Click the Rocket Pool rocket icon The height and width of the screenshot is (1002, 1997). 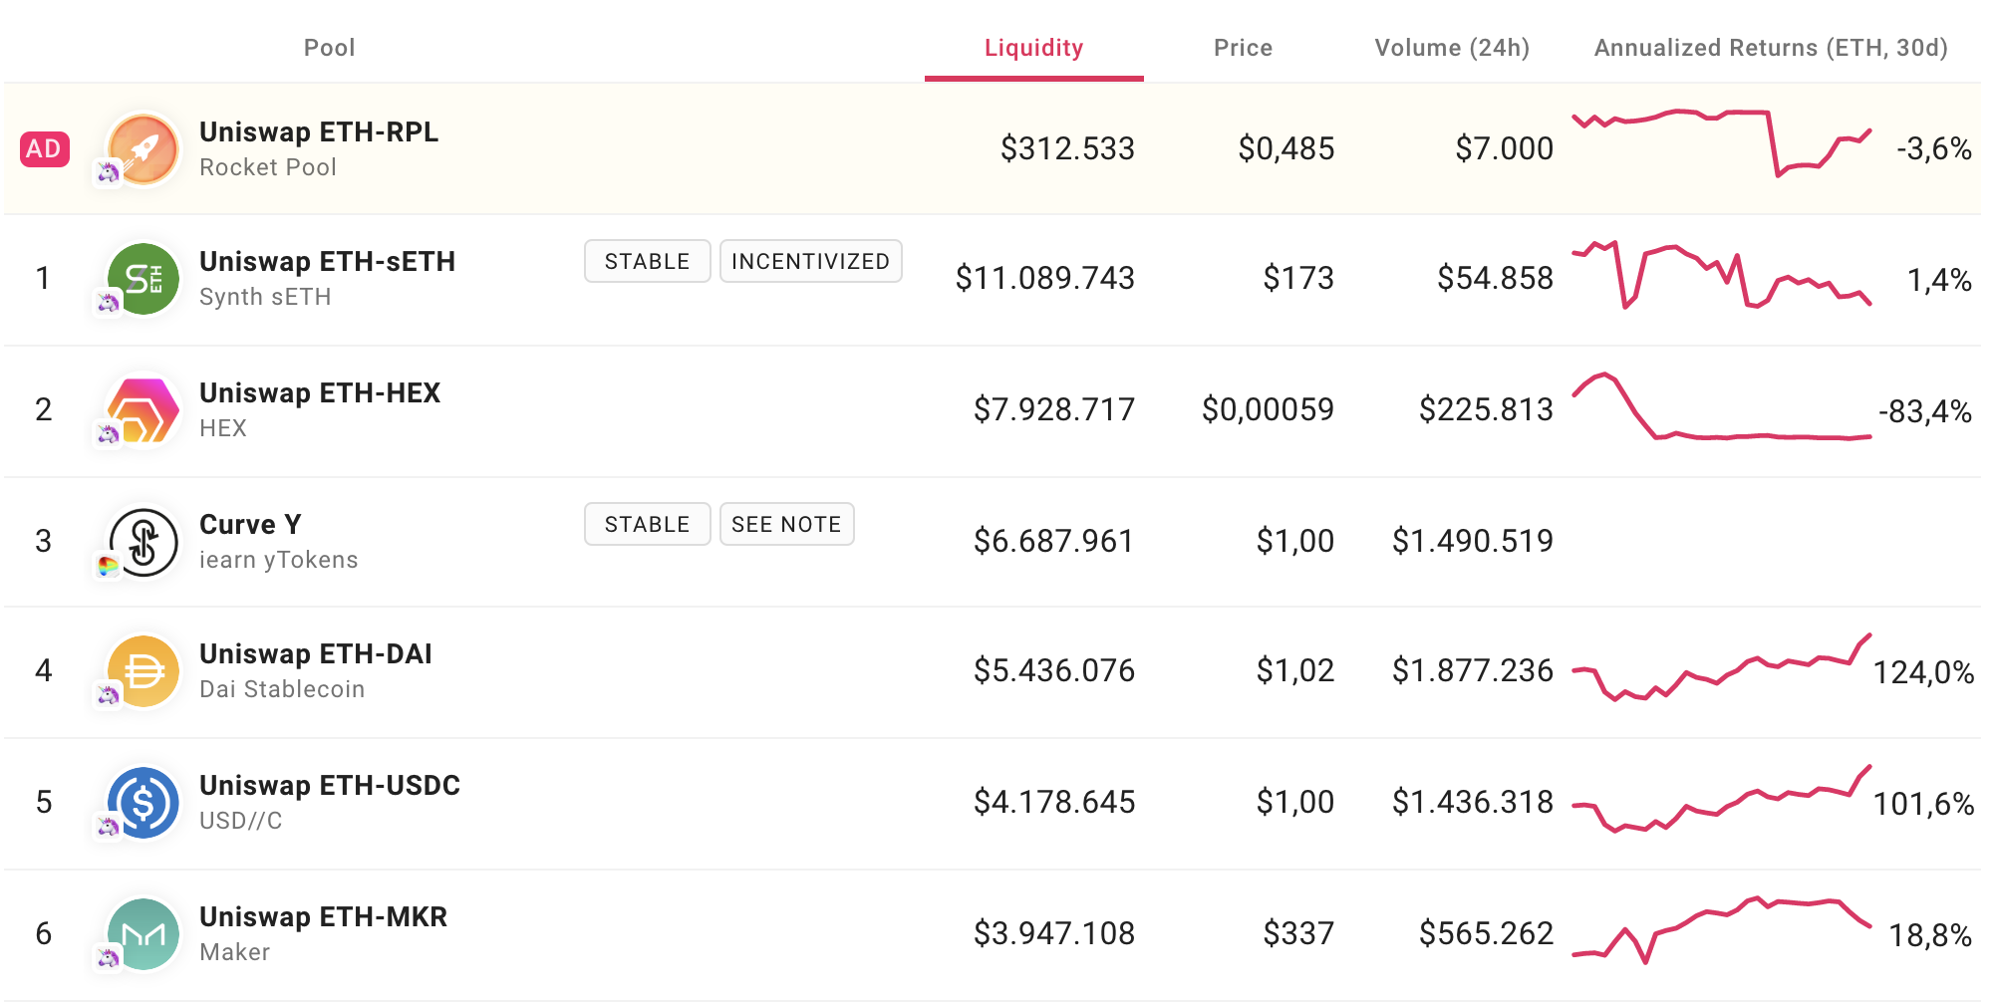pyautogui.click(x=143, y=148)
